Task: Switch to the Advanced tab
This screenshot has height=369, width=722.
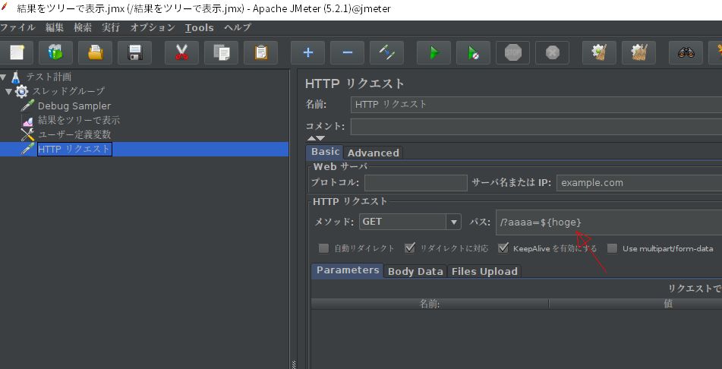Action: click(374, 153)
